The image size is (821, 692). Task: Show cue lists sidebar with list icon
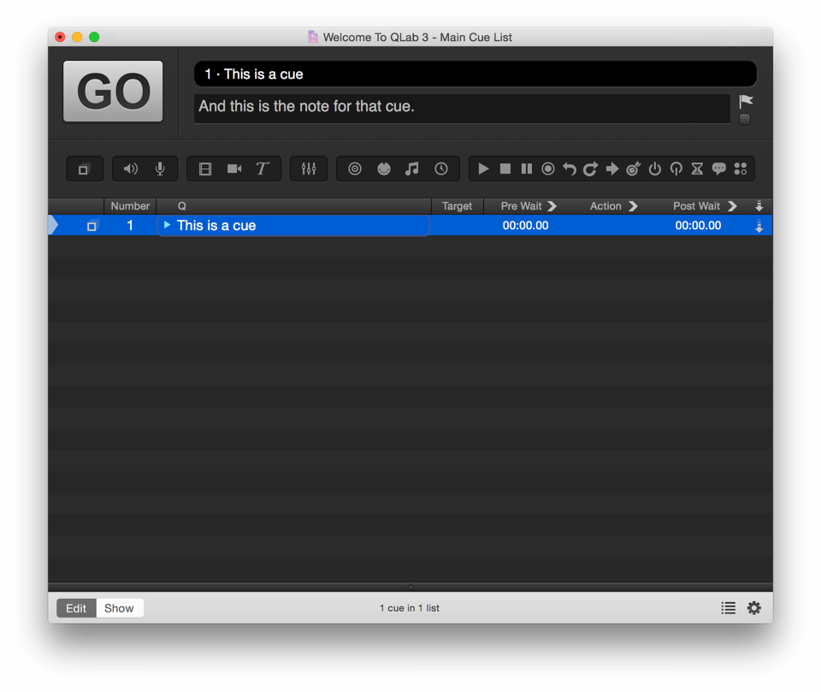[x=728, y=608]
